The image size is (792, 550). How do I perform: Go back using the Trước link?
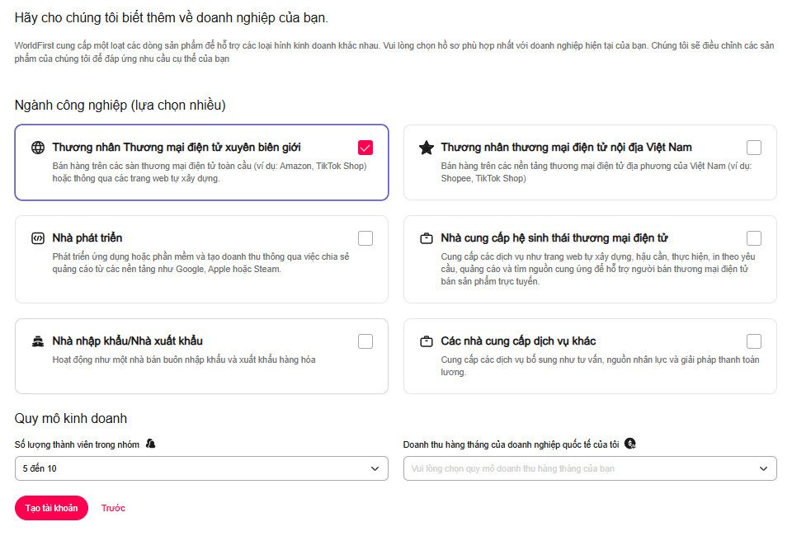[x=113, y=508]
